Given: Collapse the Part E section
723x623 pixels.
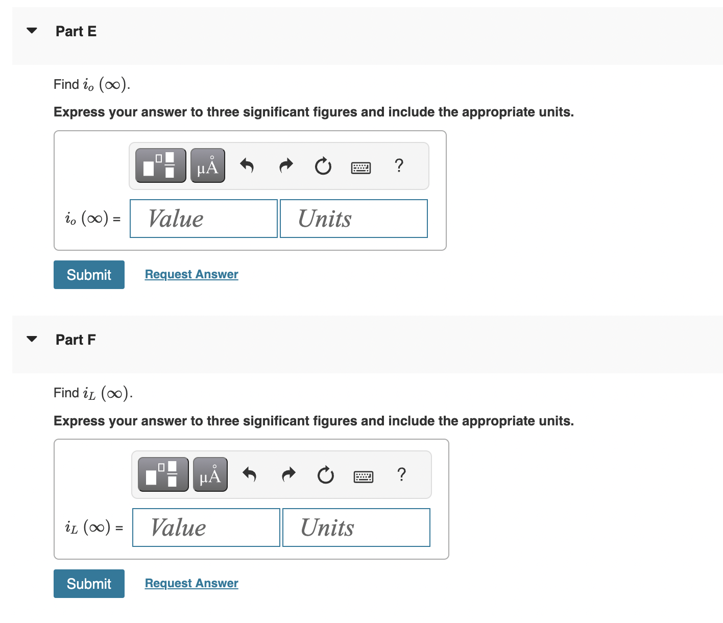Looking at the screenshot, I should coord(31,31).
